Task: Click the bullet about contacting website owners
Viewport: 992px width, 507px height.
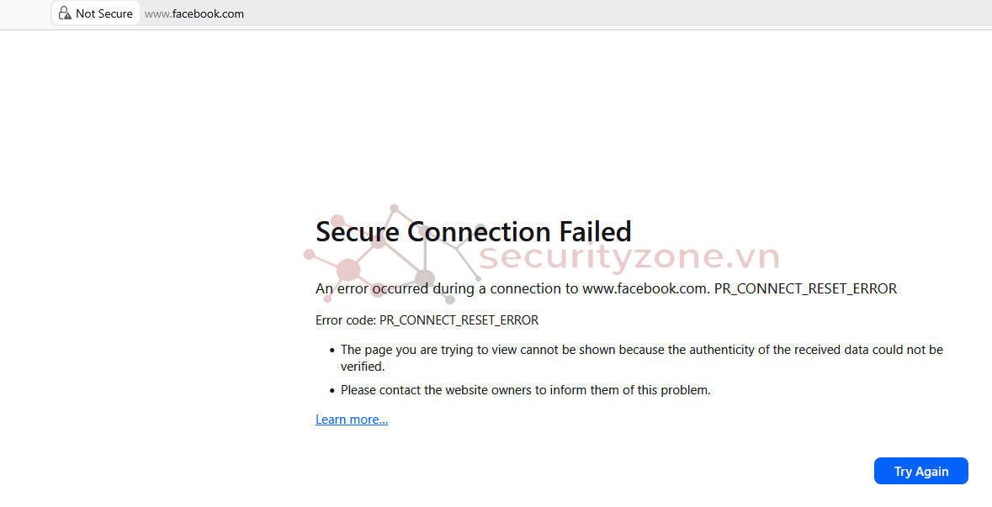Action: tap(525, 390)
